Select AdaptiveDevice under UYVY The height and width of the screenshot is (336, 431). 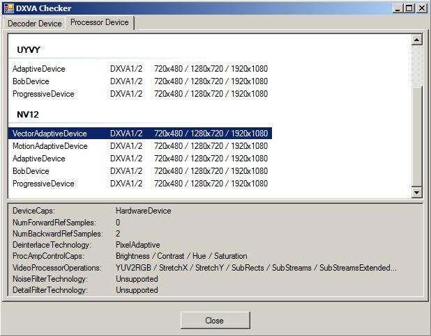(x=38, y=69)
